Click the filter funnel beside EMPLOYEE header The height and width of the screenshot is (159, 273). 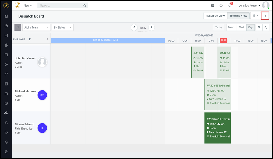(x=29, y=39)
